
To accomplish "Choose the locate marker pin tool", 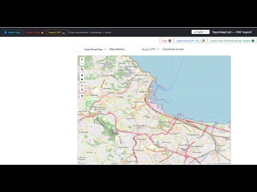I will point(82,96).
